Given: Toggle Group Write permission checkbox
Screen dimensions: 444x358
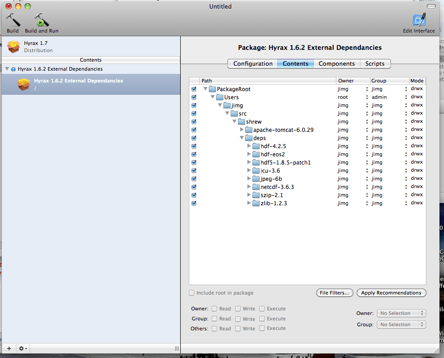Looking at the screenshot, I should [x=238, y=319].
